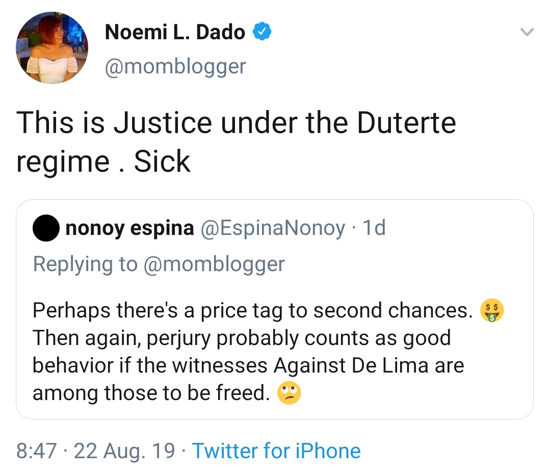Viewport: 549px width, 476px height.
Task: Open nonoy espina's display name
Action: [129, 228]
